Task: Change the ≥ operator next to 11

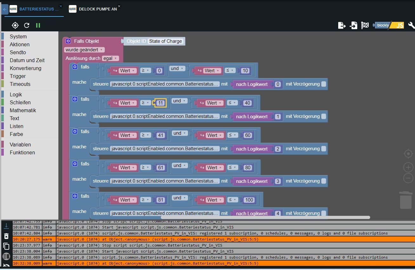Action: 146,103
